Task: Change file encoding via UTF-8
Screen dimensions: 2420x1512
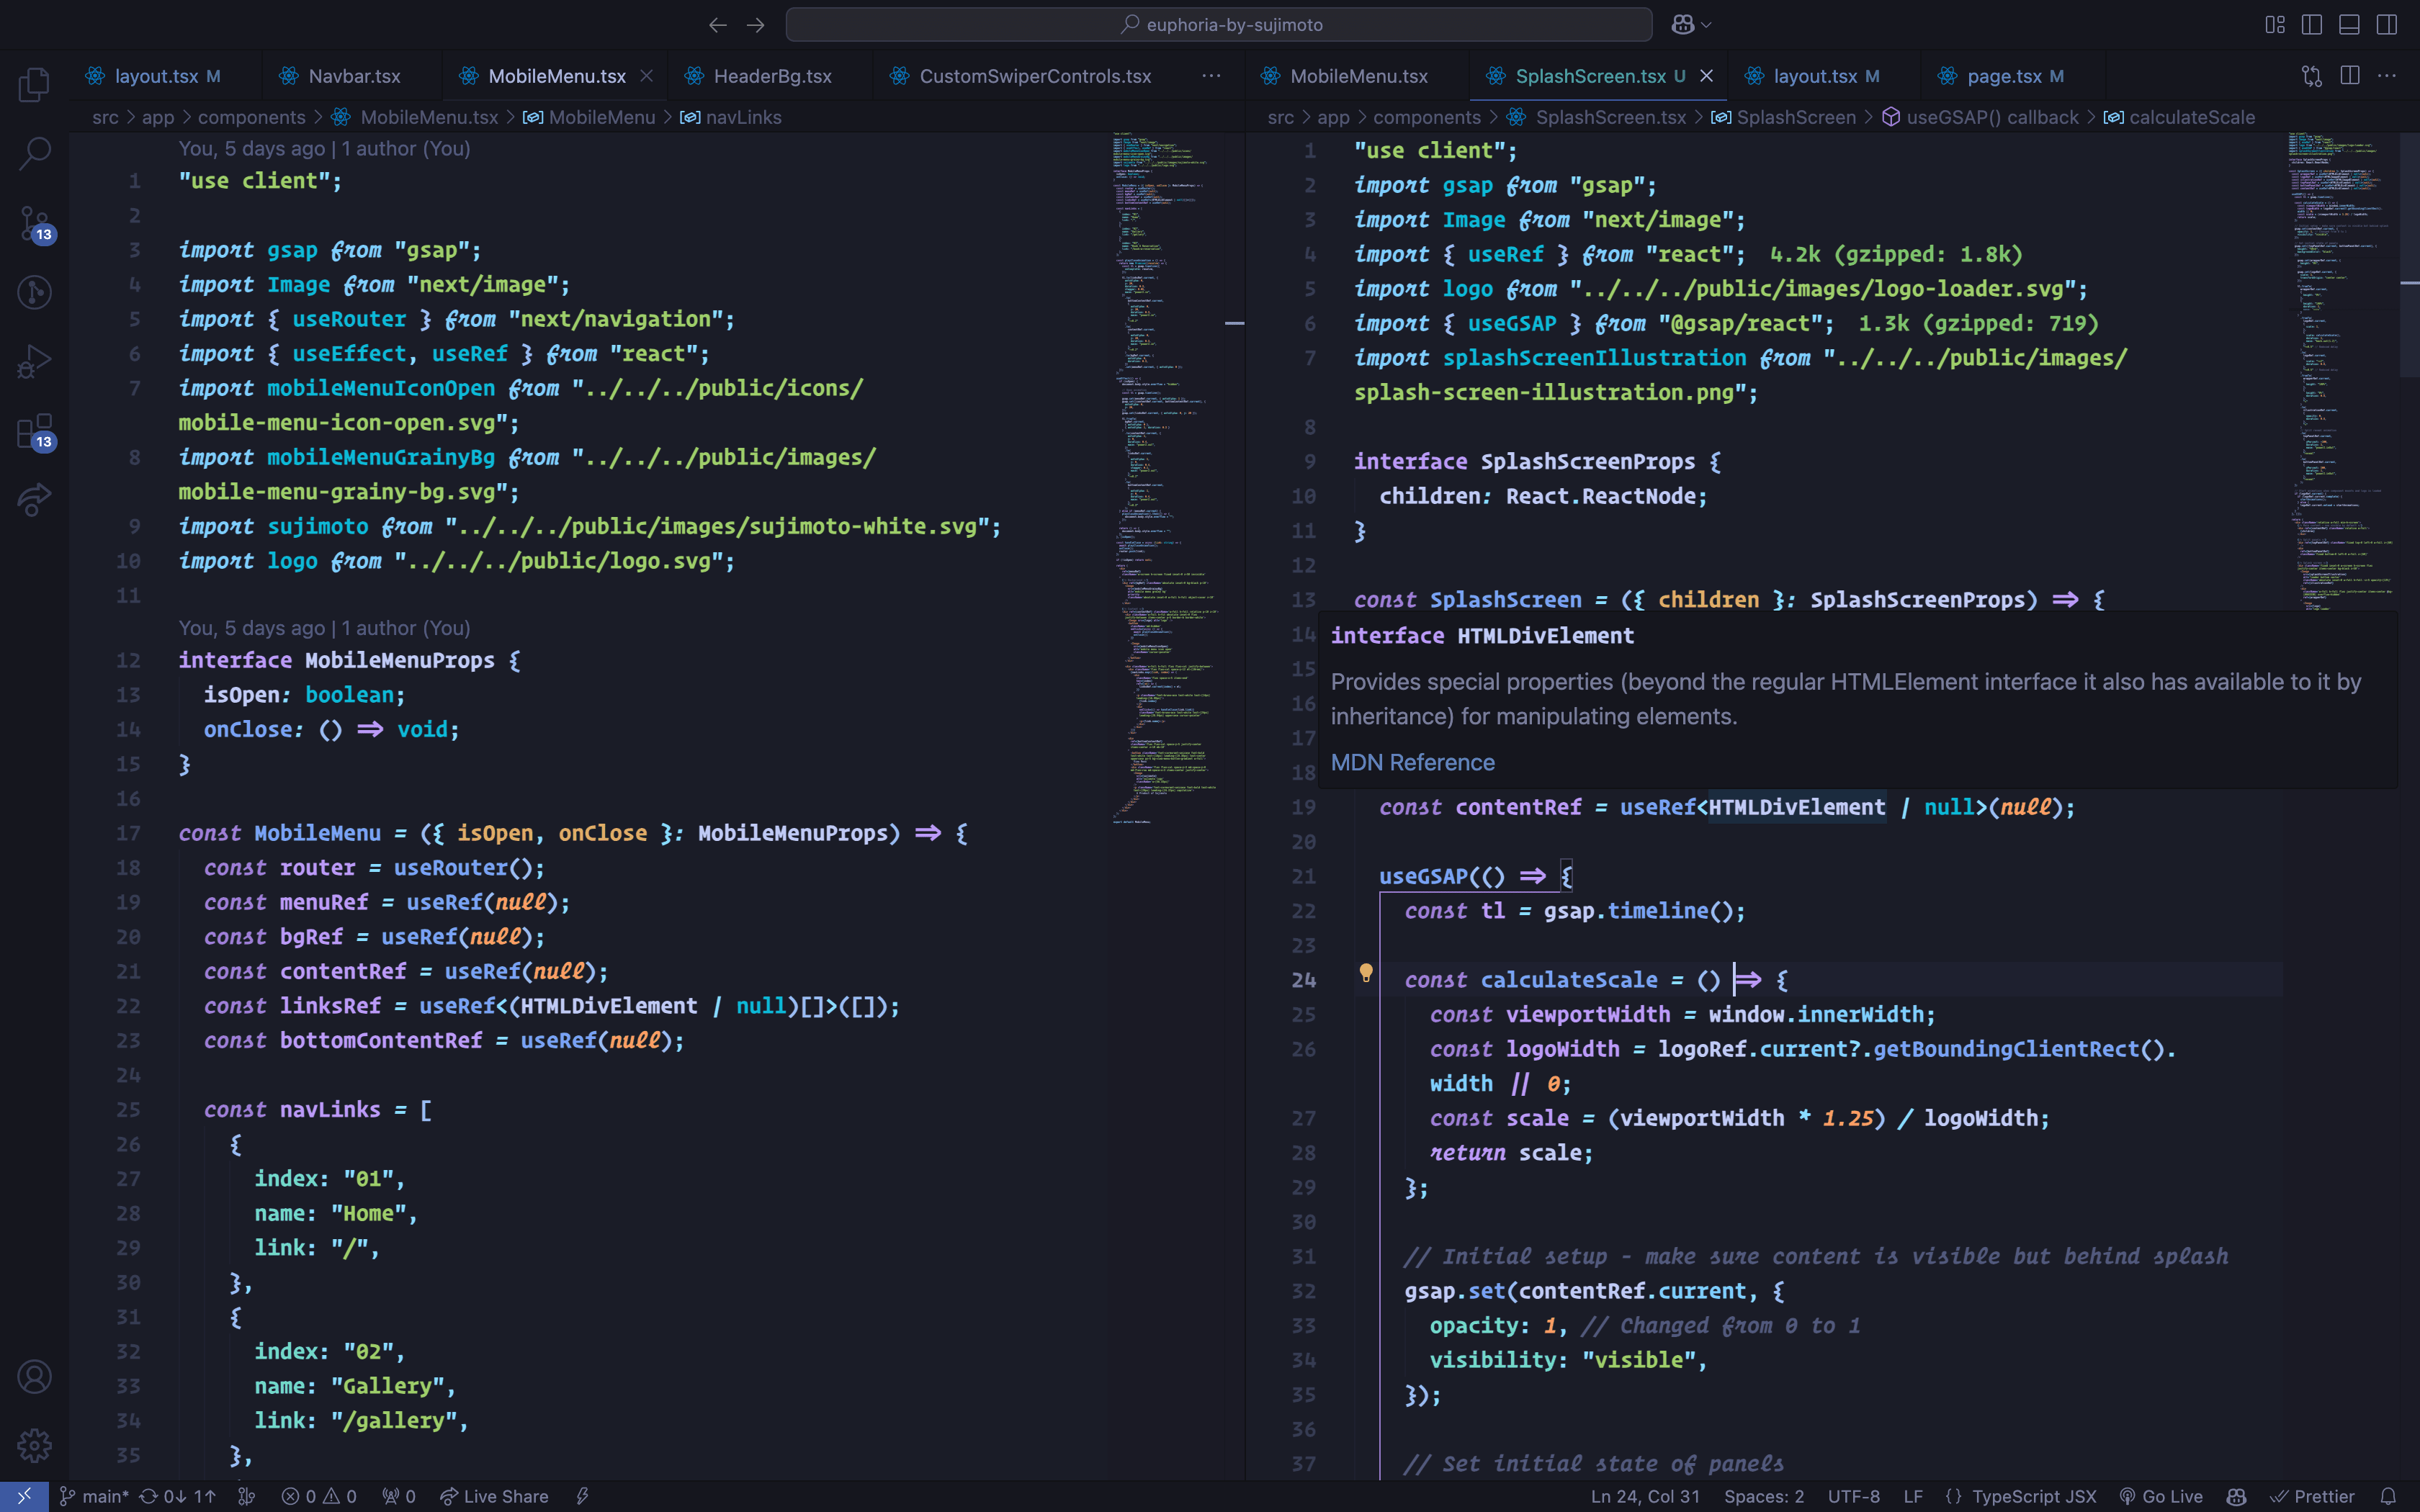Action: [1854, 1496]
